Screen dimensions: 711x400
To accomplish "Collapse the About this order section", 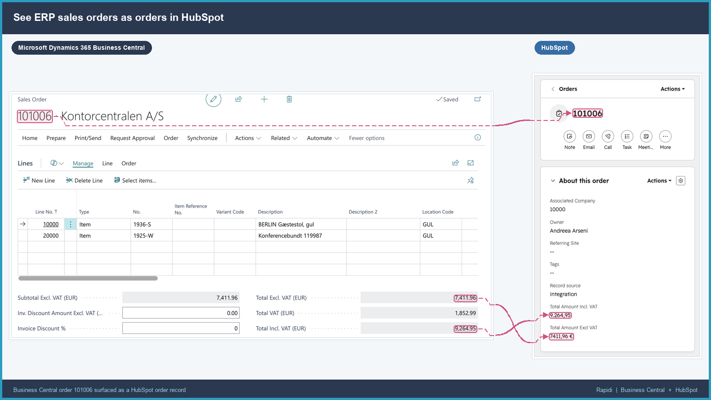I will pyautogui.click(x=553, y=181).
